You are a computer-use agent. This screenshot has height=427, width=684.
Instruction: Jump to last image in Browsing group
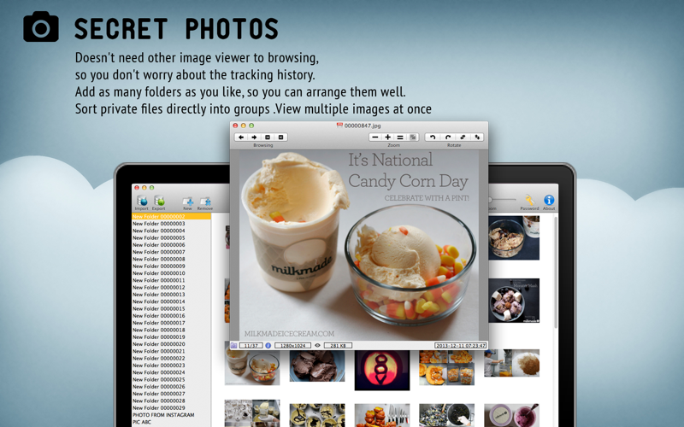click(x=281, y=137)
